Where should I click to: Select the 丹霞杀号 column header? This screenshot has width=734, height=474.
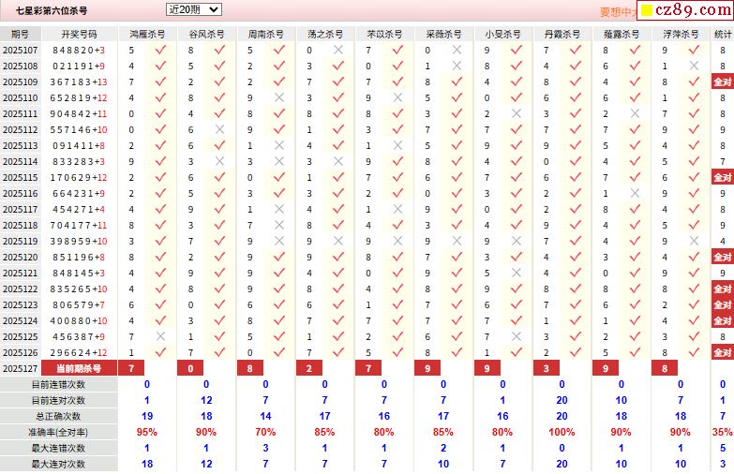562,34
